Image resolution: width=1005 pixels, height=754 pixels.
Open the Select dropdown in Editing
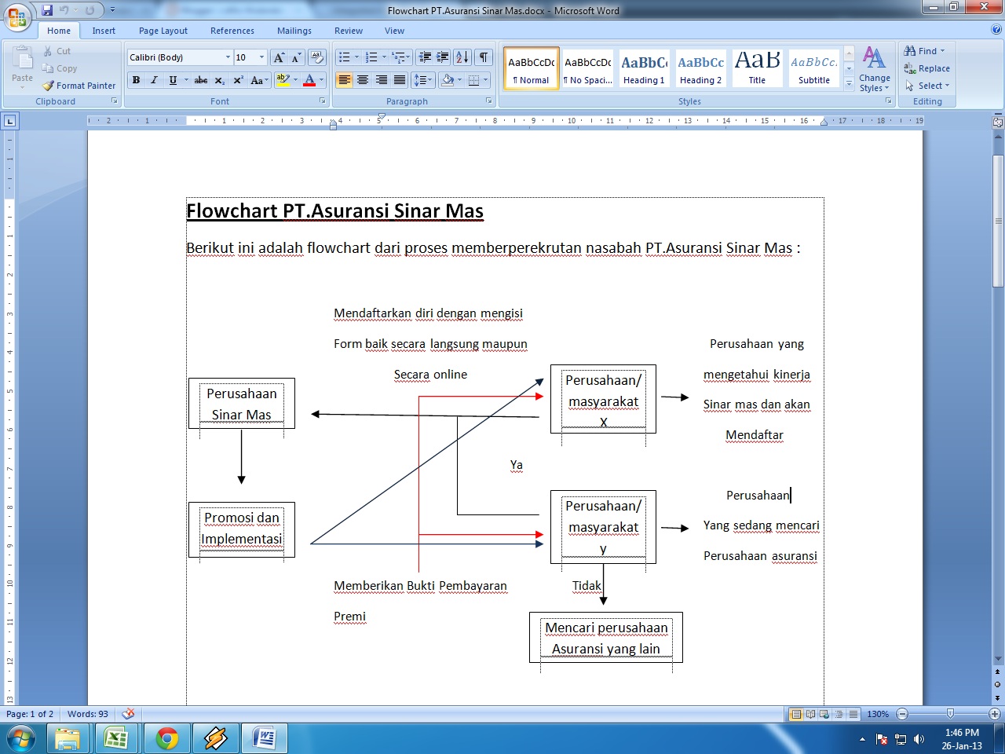point(927,86)
